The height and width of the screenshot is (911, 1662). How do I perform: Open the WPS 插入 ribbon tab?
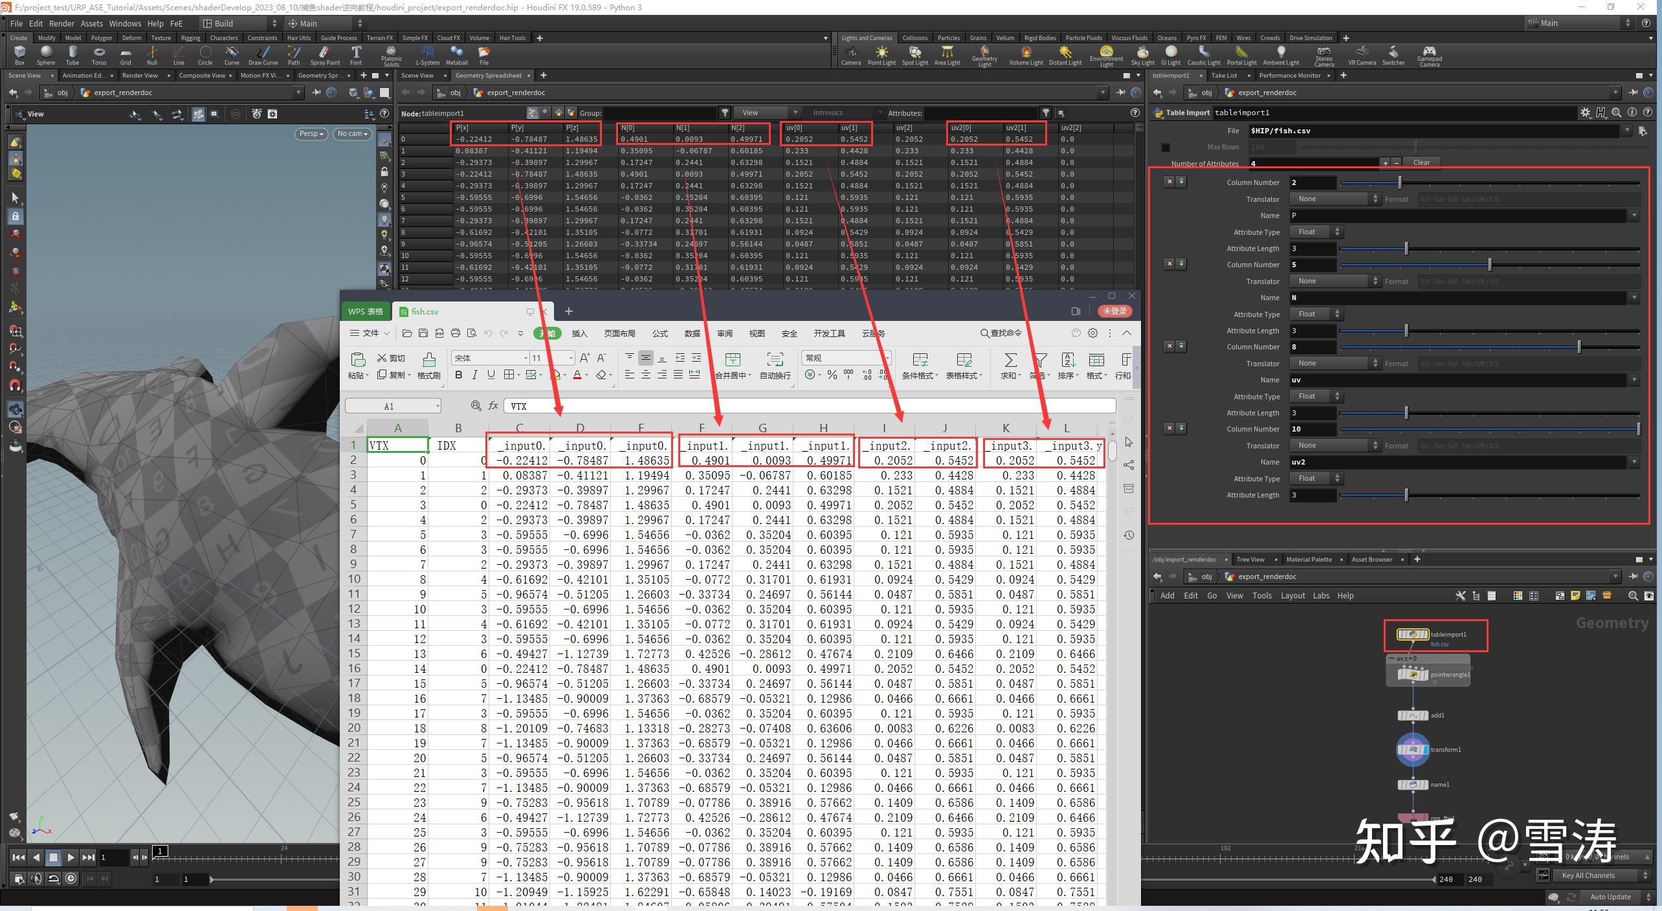[579, 333]
